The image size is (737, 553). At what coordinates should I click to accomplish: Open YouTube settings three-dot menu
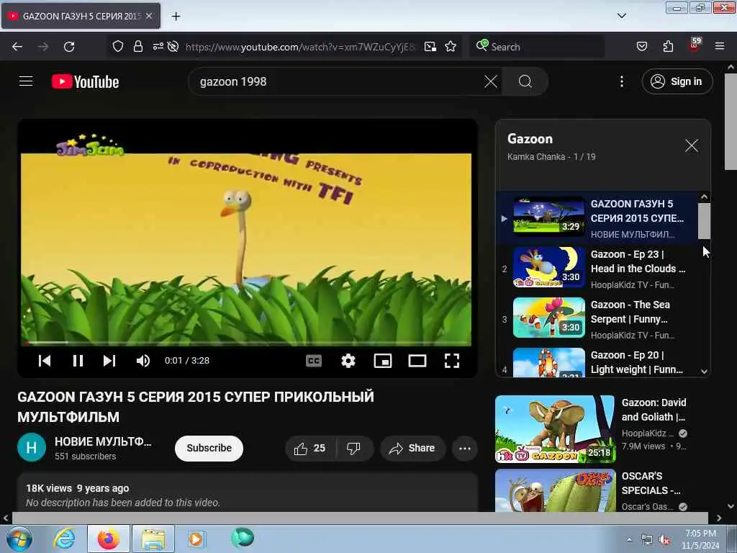[621, 82]
